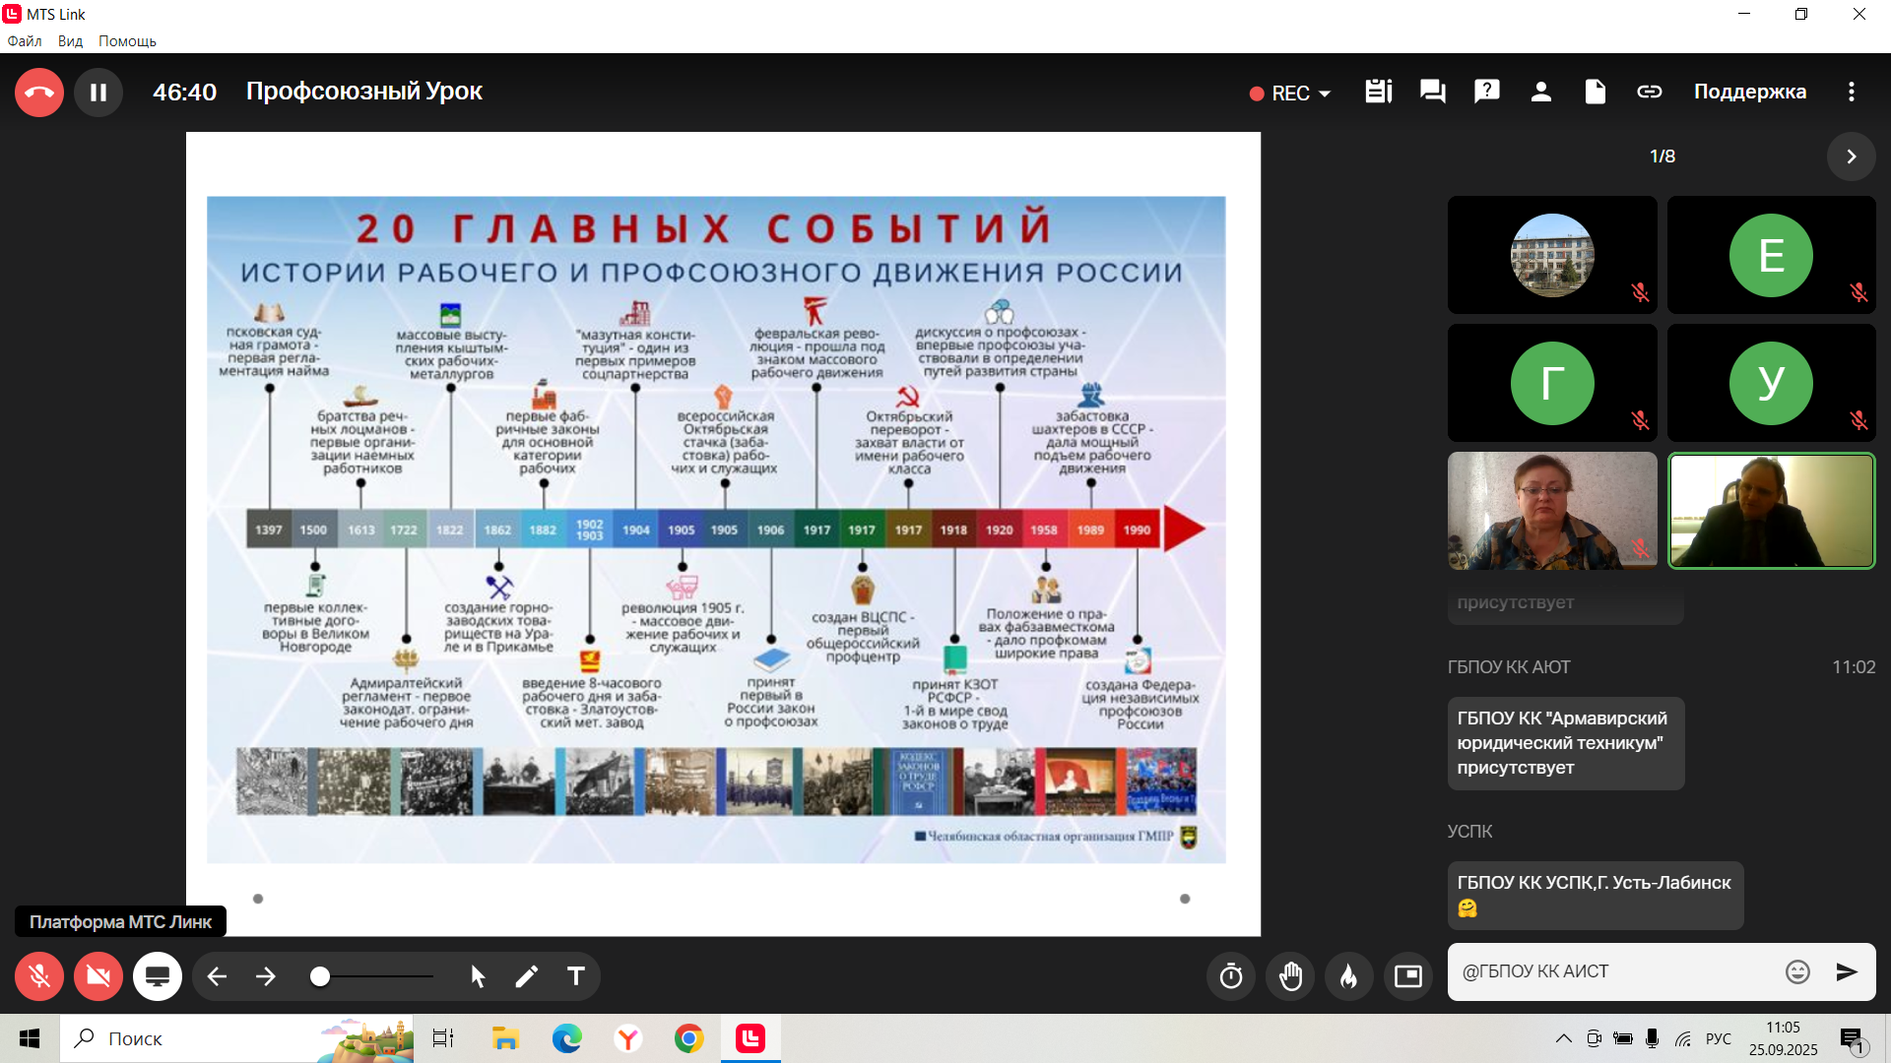Open the questions panel icon
The height and width of the screenshot is (1063, 1891).
point(1486,92)
